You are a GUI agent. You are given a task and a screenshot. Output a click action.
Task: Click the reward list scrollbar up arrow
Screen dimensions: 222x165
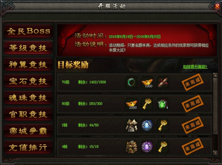215,75
